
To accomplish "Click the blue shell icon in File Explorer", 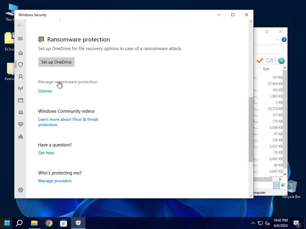I will pyautogui.click(x=281, y=61).
